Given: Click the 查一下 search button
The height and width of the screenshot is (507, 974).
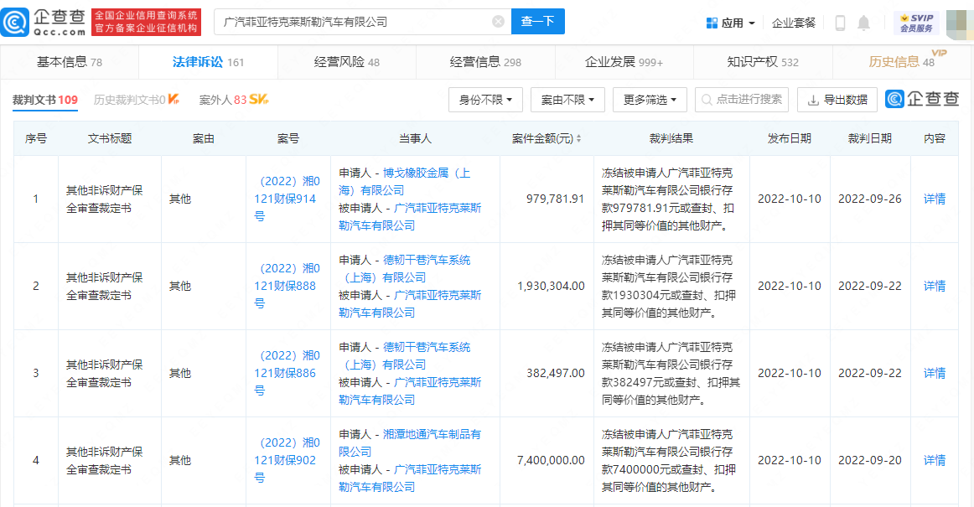Looking at the screenshot, I should point(538,22).
